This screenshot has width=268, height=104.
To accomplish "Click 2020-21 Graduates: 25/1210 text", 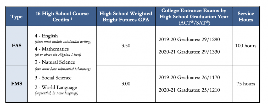I will (189, 90).
